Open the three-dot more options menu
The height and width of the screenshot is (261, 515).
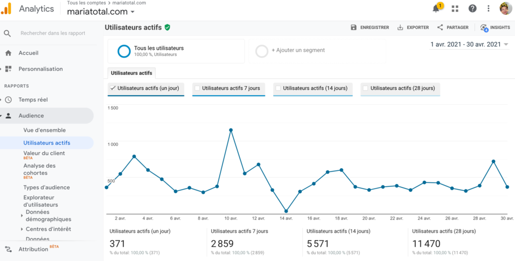pos(488,8)
